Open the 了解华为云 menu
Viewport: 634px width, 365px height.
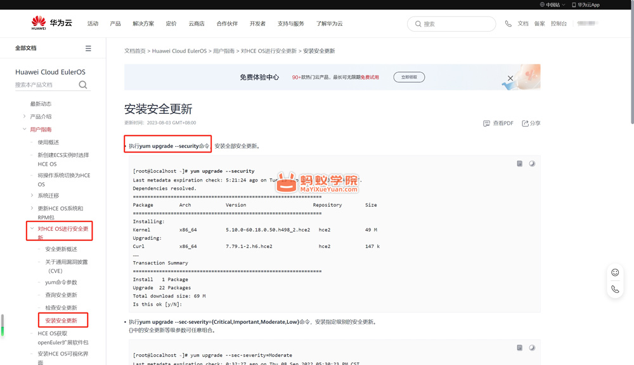[x=329, y=24]
